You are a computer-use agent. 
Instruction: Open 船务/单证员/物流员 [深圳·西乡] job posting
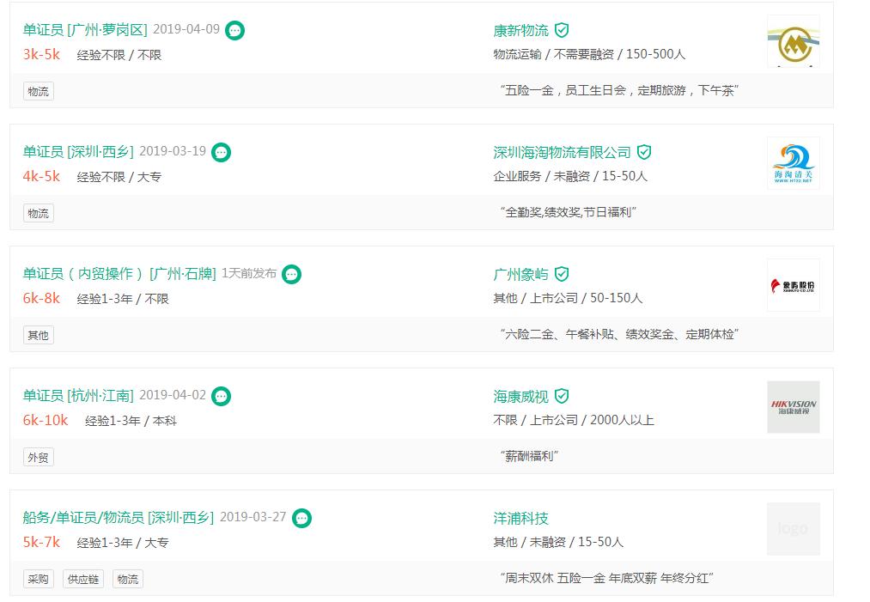(118, 517)
